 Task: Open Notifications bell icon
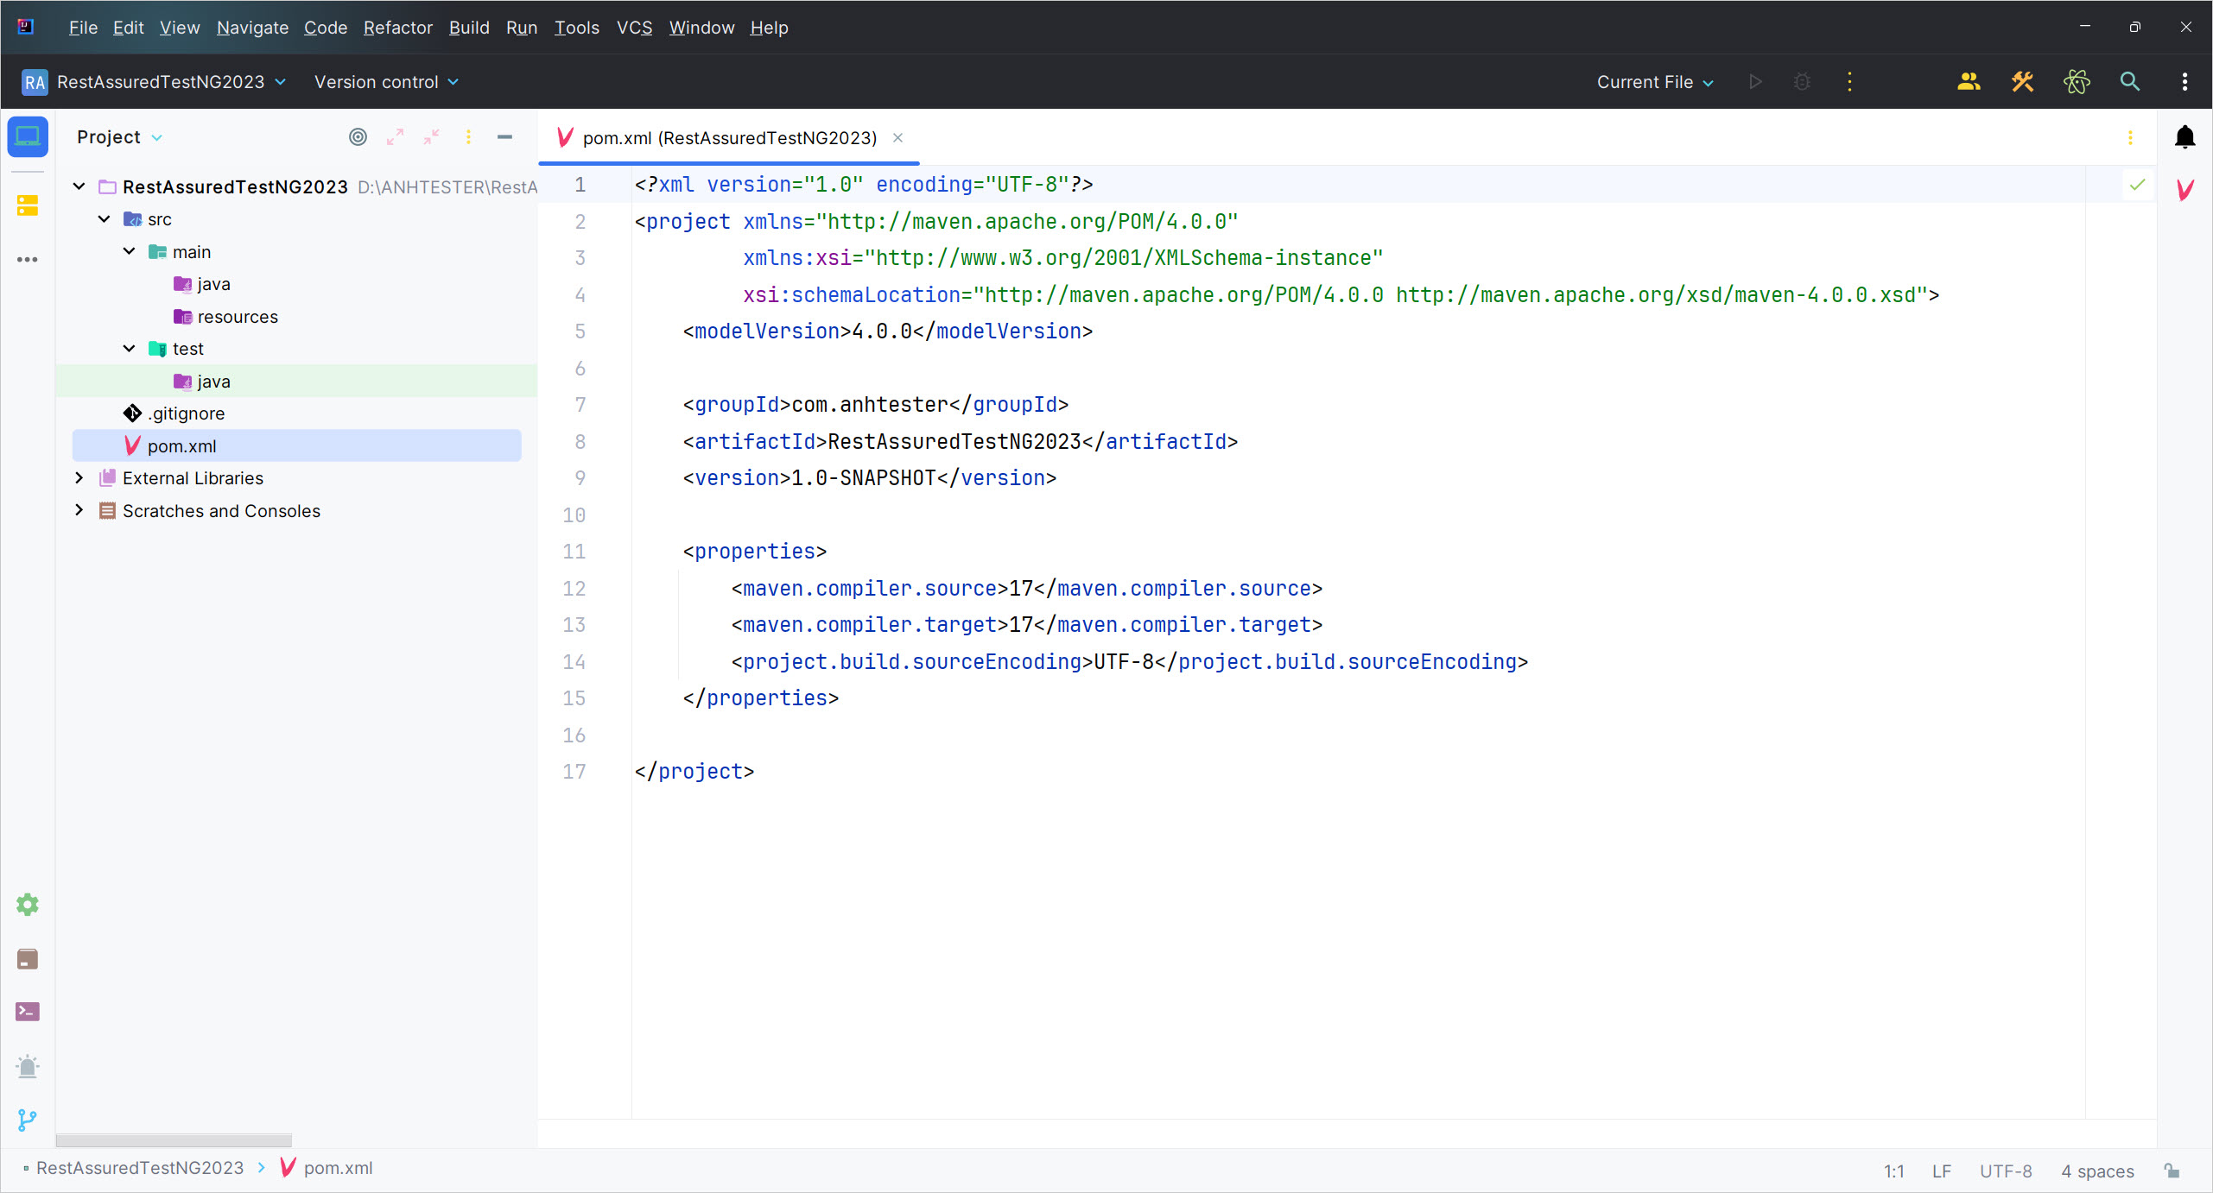pos(2185,137)
